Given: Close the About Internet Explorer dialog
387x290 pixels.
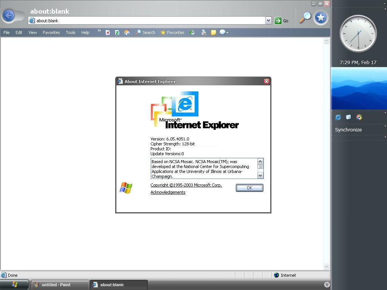Looking at the screenshot, I should 266,82.
